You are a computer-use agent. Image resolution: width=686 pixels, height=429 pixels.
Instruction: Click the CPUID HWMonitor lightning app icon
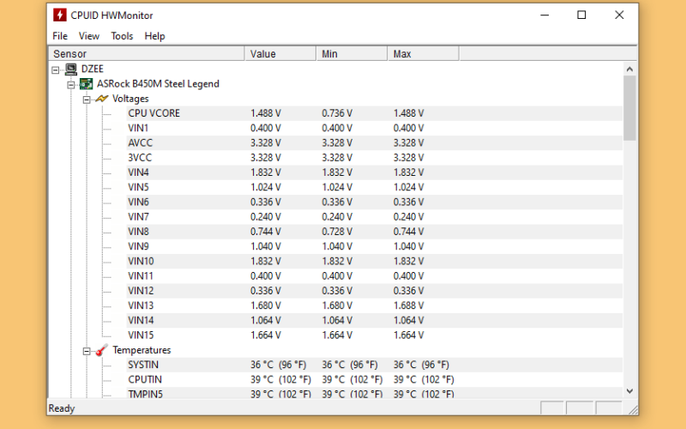tap(59, 15)
